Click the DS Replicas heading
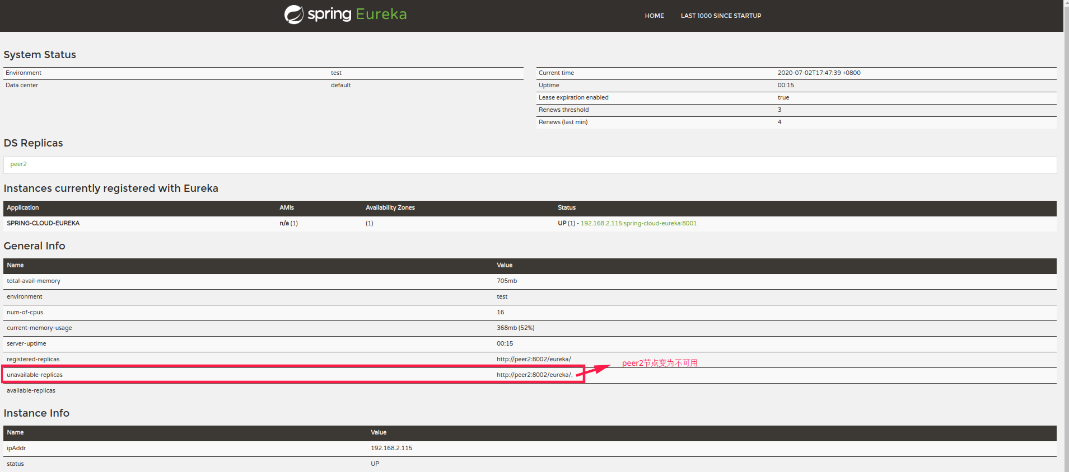 pos(33,143)
